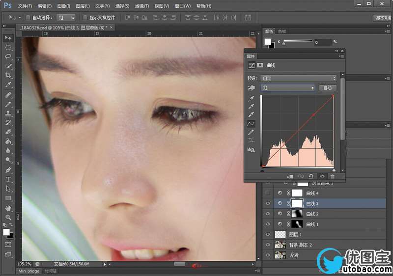Open the 红 channel dropdown
The image size is (393, 276).
(287, 88)
